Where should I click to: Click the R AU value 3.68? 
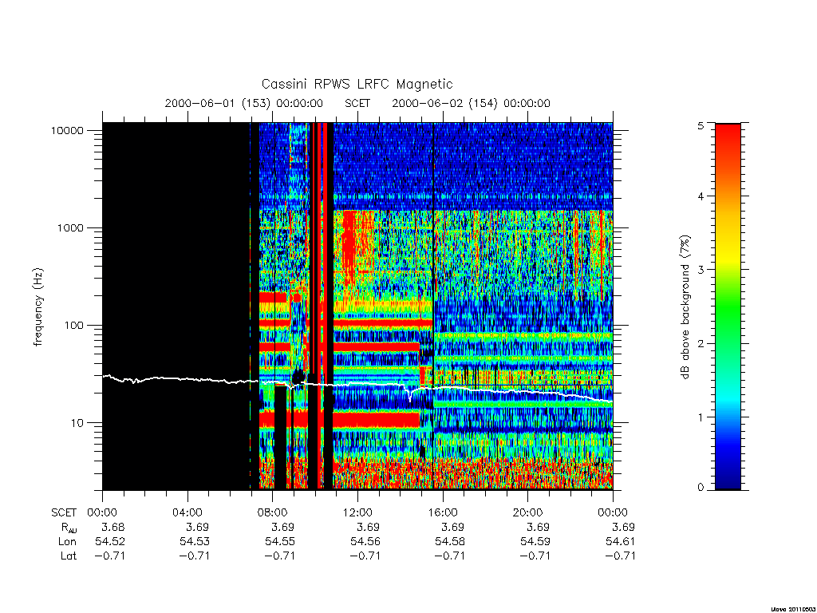(x=112, y=527)
